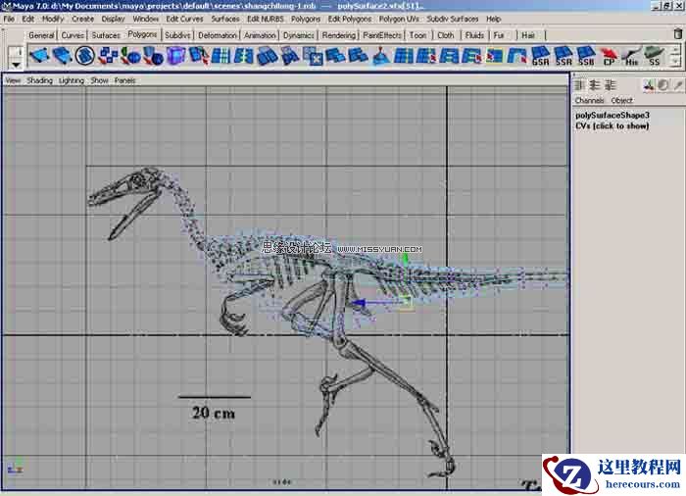Switch to the PaintEffects shelf tab
686x496 pixels.
(382, 35)
